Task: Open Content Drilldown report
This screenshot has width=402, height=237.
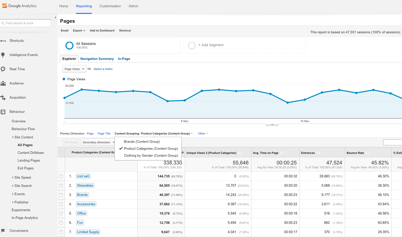Action: click(31, 153)
